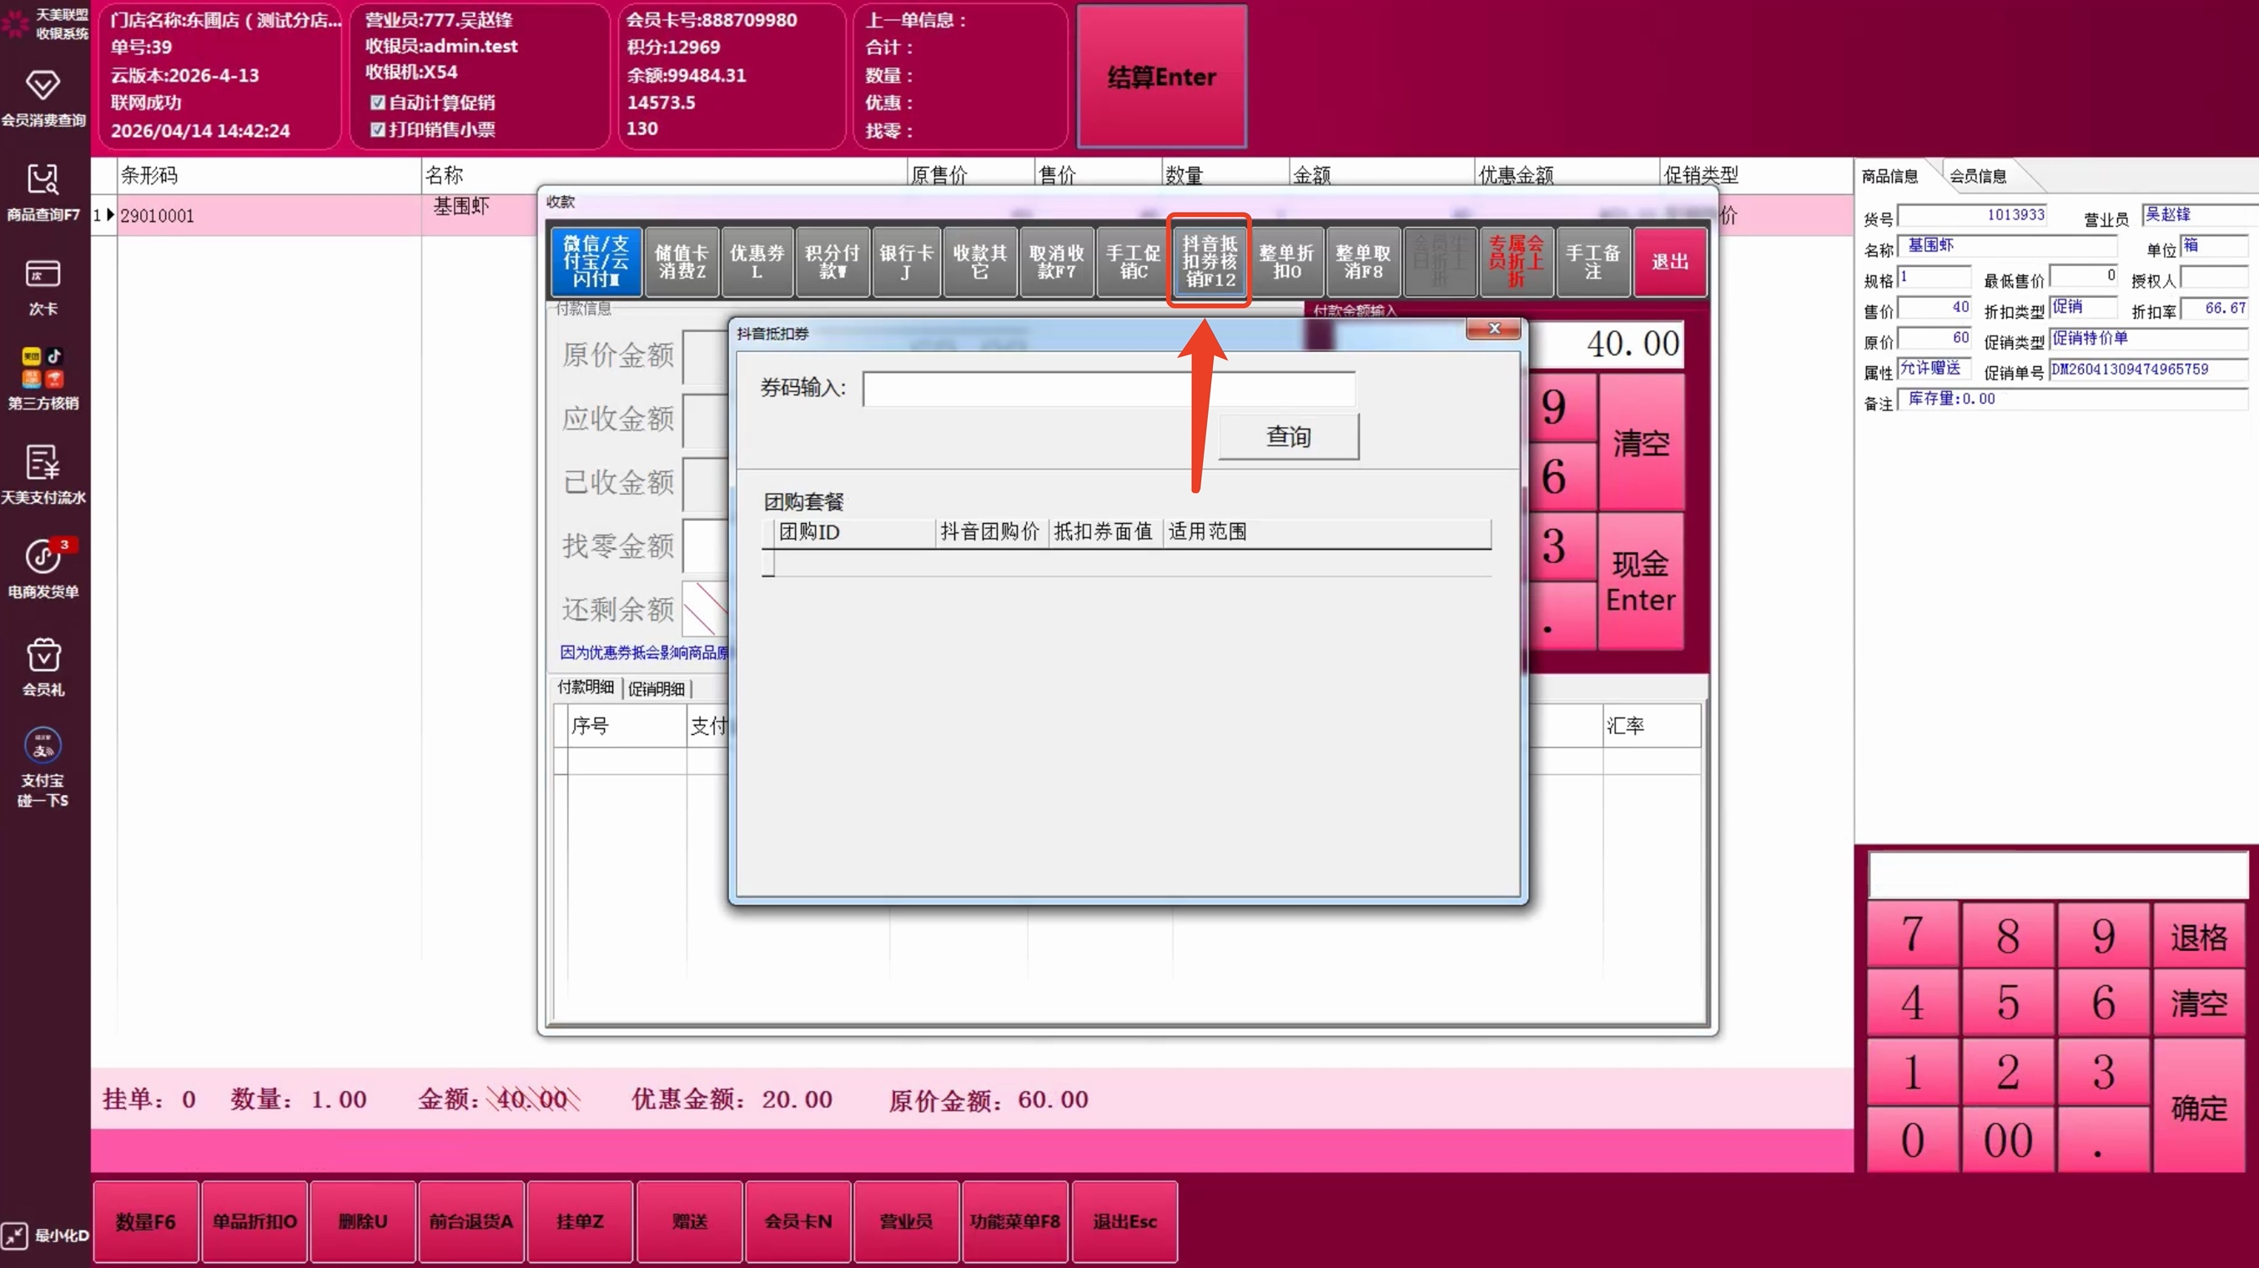Select 储值卡消费Z payment method
The image size is (2259, 1268).
coord(682,261)
